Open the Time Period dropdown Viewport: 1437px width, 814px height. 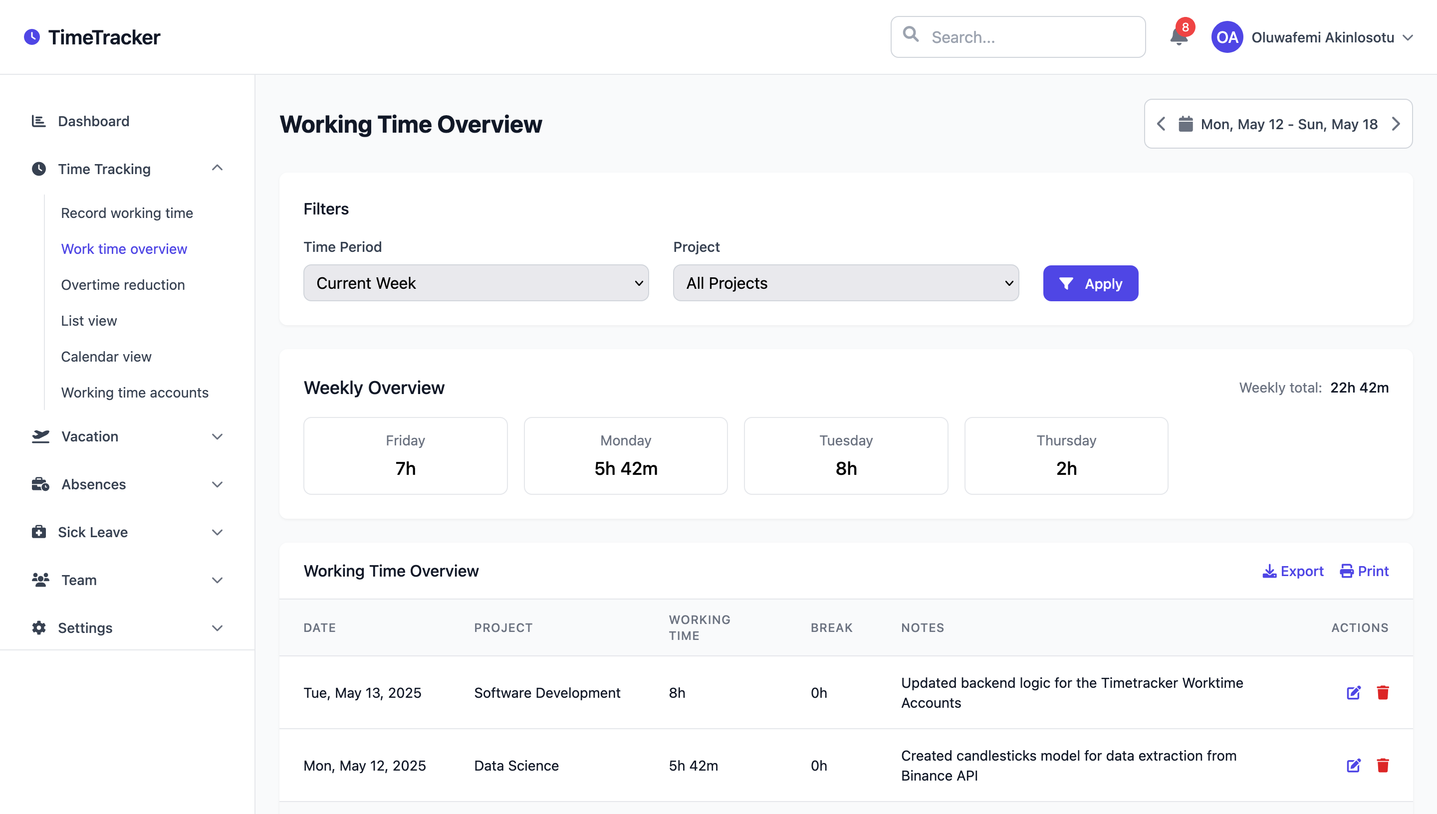click(476, 283)
